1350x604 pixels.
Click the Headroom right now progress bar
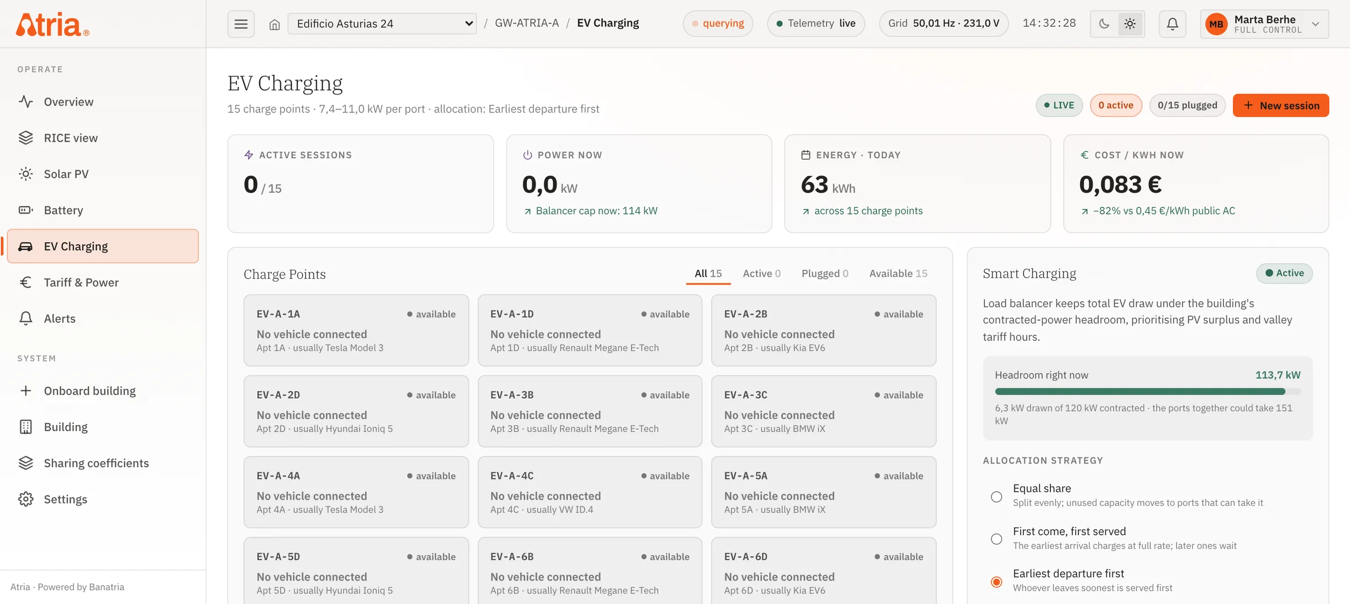click(x=1147, y=392)
